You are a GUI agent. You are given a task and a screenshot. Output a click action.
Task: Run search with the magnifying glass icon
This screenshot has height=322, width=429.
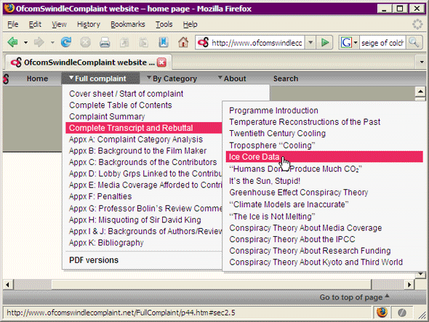coord(414,42)
